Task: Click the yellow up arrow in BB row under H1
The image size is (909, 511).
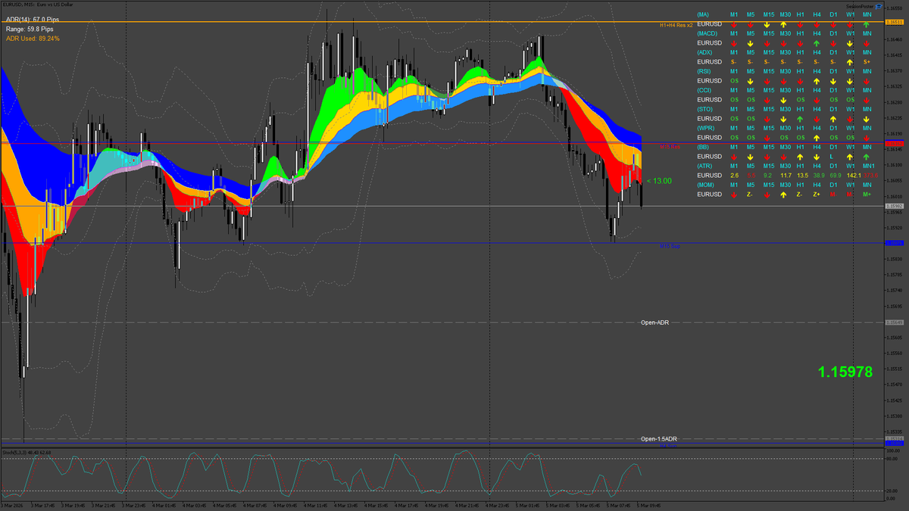Action: [800, 156]
